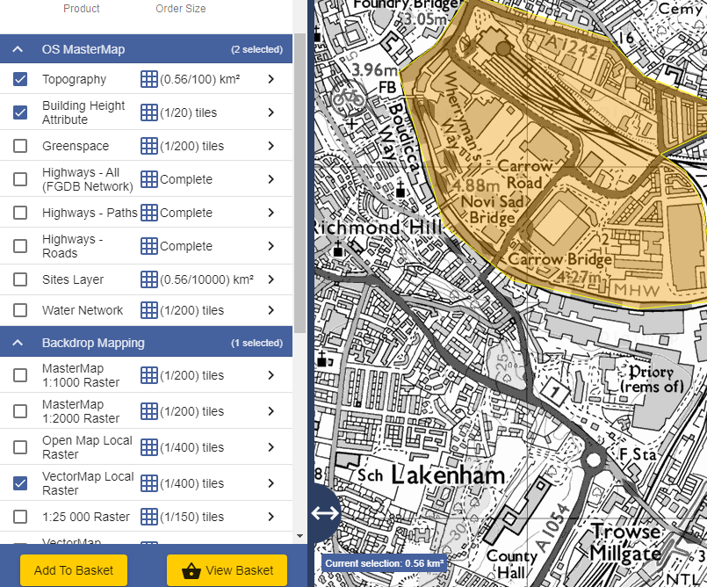
Task: Click the Current selection 0.56 km² label
Action: coord(384,563)
